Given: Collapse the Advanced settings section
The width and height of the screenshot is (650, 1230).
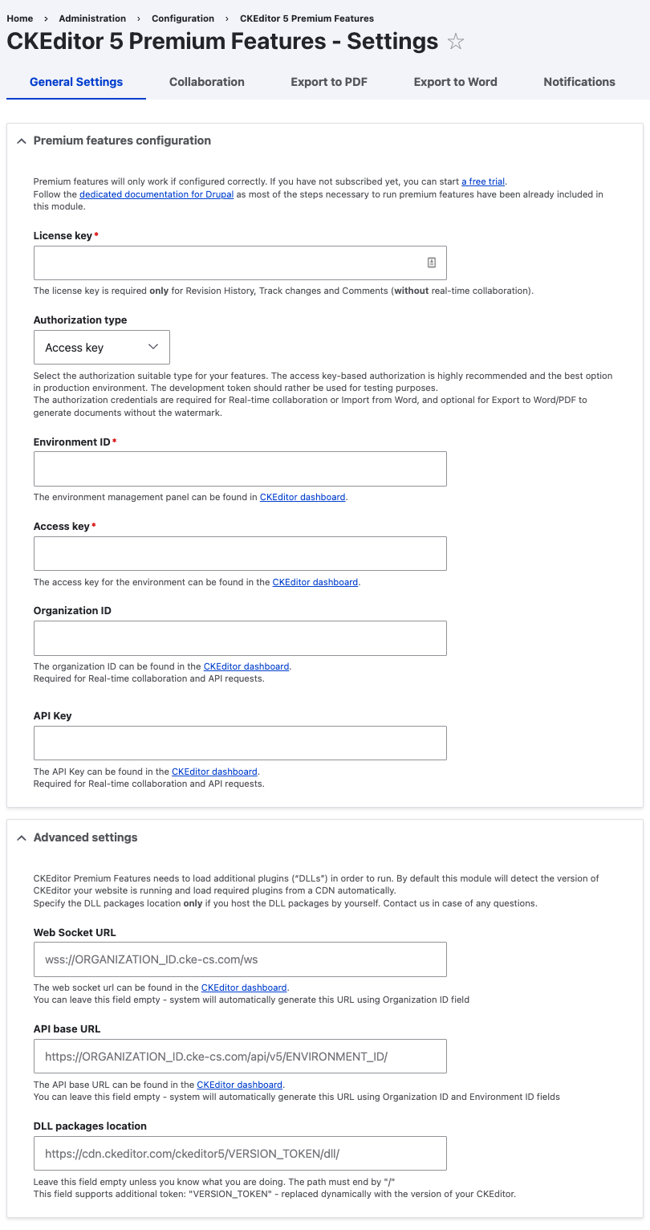Looking at the screenshot, I should coord(22,837).
